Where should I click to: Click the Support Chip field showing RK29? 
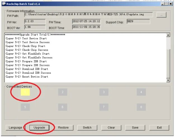(x=138, y=21)
